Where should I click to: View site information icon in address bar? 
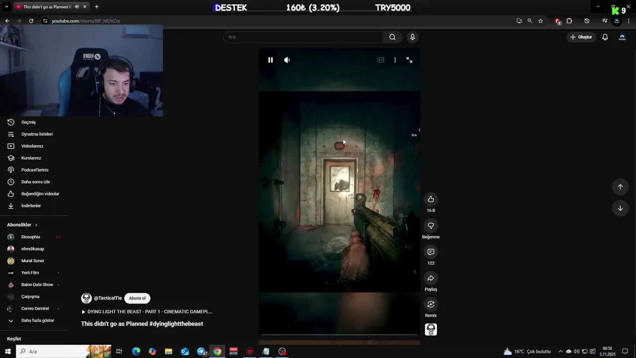tap(45, 21)
